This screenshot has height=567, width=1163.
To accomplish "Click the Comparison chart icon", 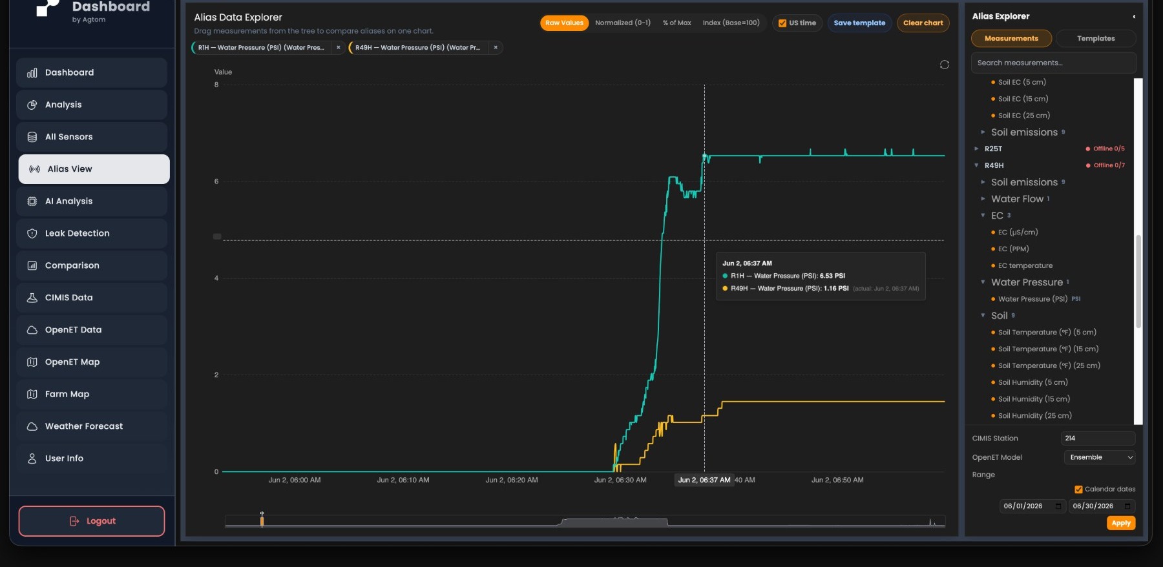I will 32,265.
